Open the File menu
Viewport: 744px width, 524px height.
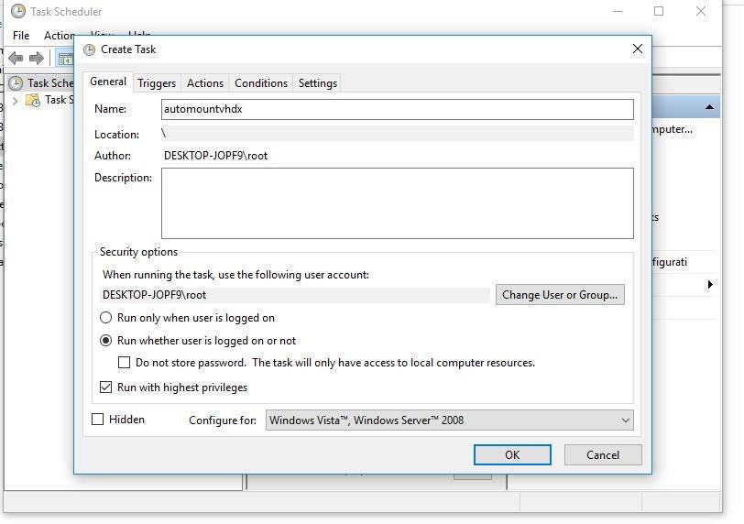(x=21, y=36)
